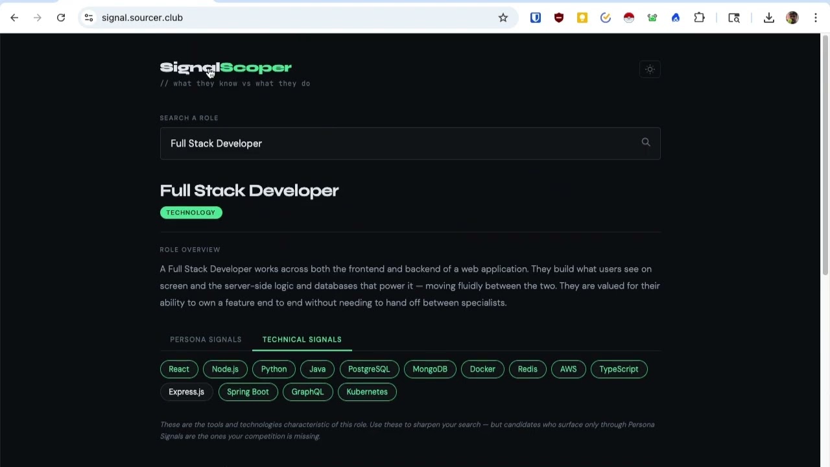
Task: Click the Node.js signal tag
Action: (225, 369)
